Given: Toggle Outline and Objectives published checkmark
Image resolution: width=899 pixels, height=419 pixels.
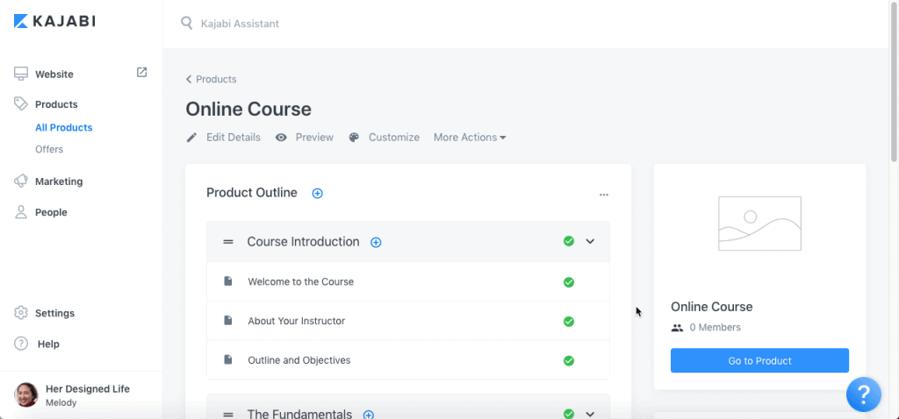Looking at the screenshot, I should tap(569, 360).
